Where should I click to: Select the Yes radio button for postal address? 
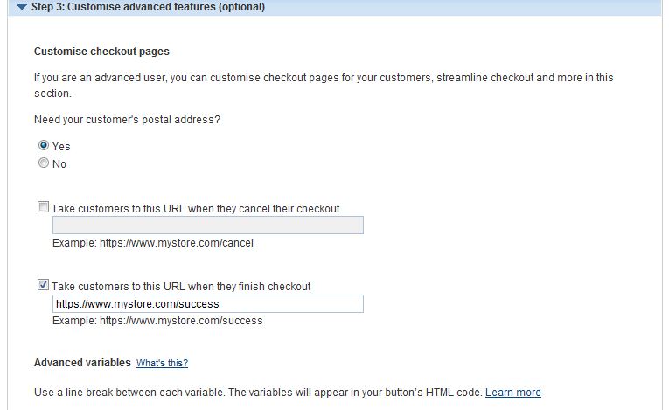44,146
